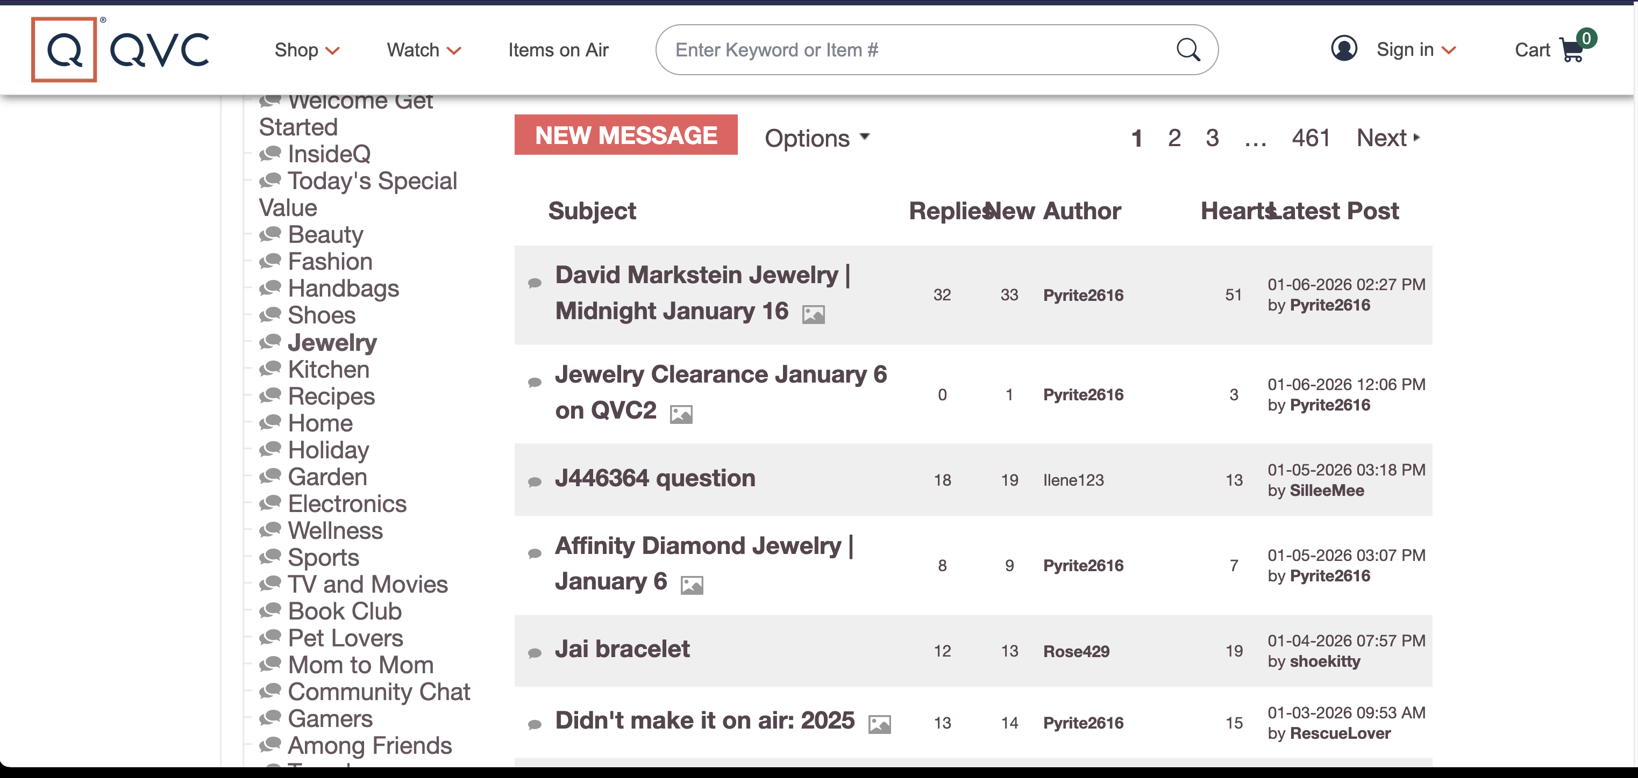Open the Sign in menu
Image resolution: width=1638 pixels, height=778 pixels.
tap(1416, 49)
